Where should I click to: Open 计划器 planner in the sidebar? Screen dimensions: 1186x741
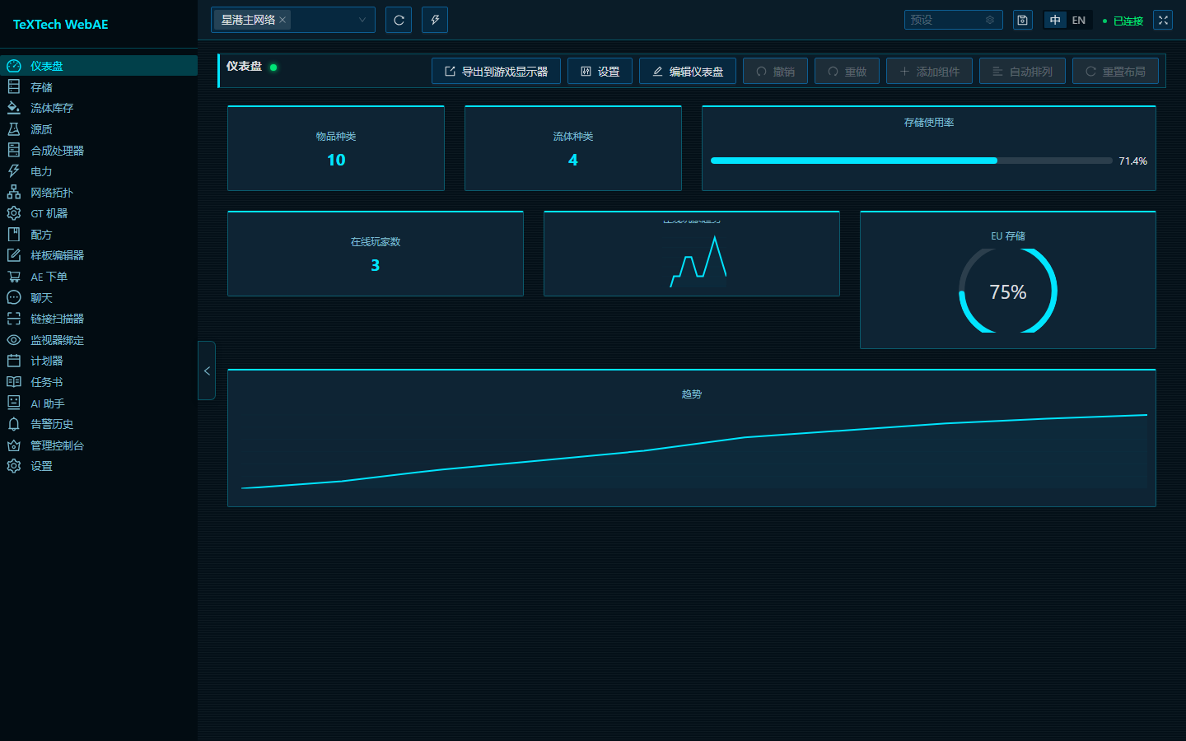pyautogui.click(x=99, y=361)
